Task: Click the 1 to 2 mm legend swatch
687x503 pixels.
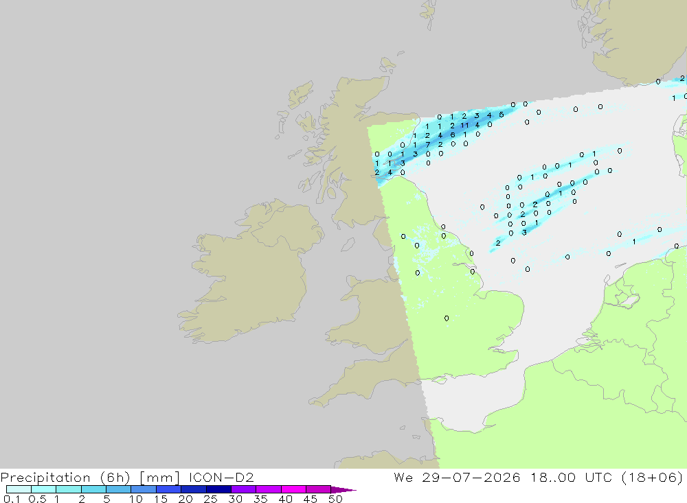Action: pos(69,489)
